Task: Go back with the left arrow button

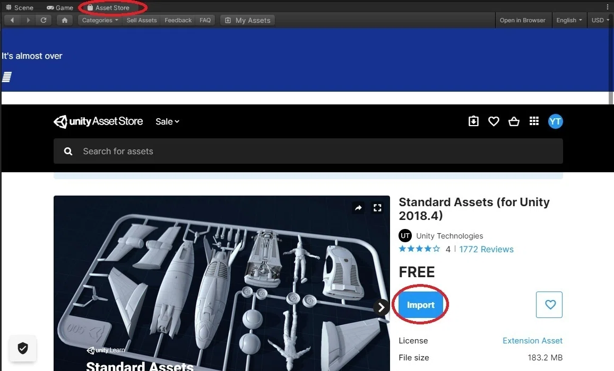Action: tap(12, 20)
